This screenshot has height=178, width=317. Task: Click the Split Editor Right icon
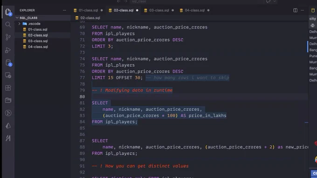click(295, 10)
